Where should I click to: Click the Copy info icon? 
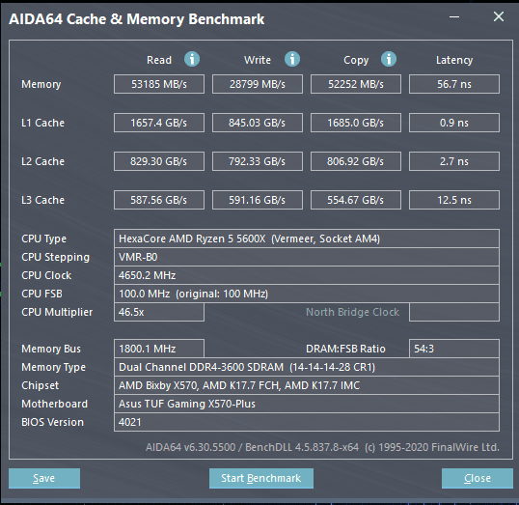pyautogui.click(x=389, y=59)
